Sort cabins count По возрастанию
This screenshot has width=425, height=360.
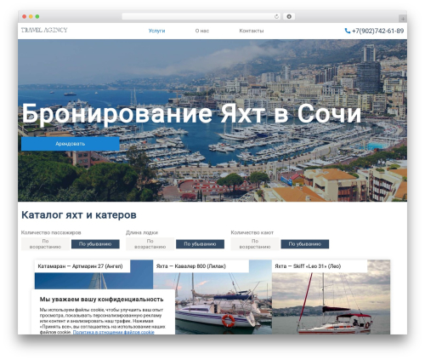(255, 244)
